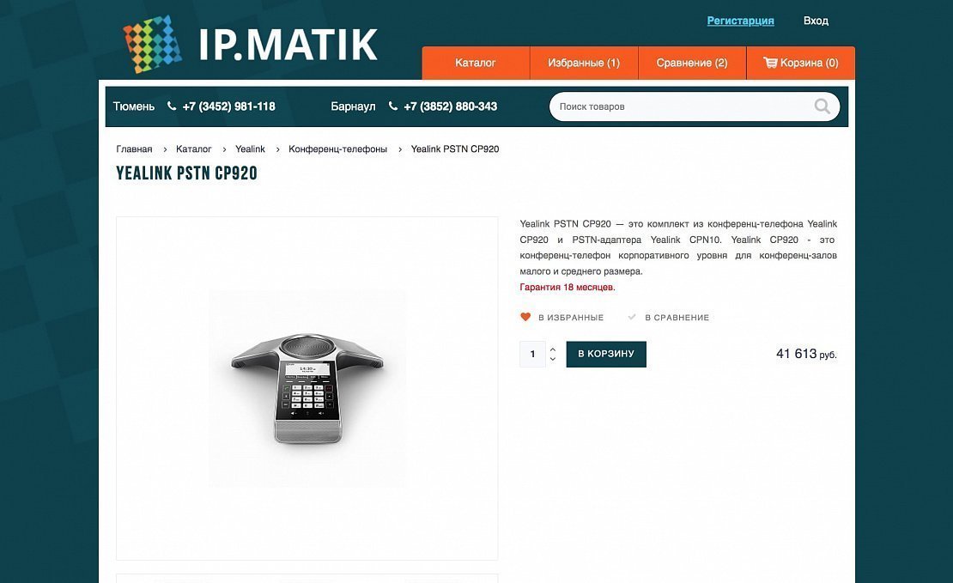The height and width of the screenshot is (583, 953).
Task: Decrease quantity with down arrow
Action: pos(552,359)
